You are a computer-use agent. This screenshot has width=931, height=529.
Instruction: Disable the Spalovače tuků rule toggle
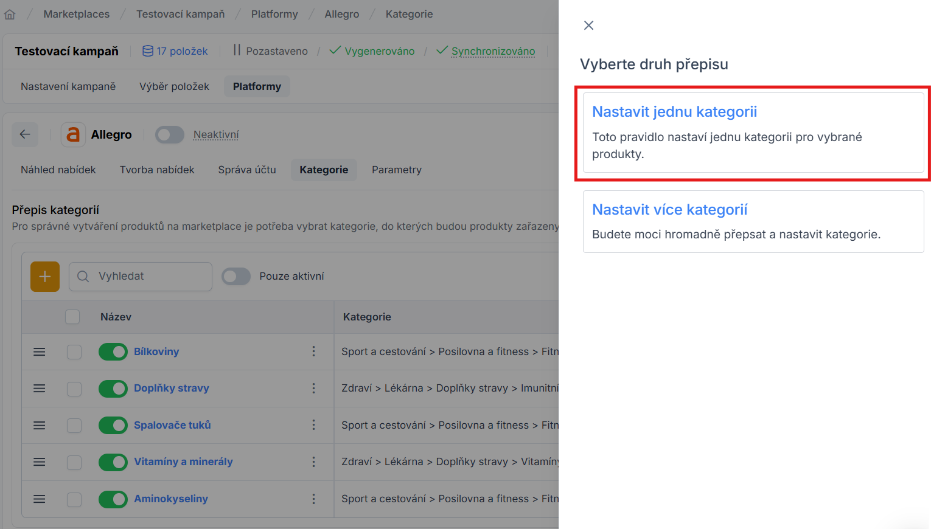113,426
